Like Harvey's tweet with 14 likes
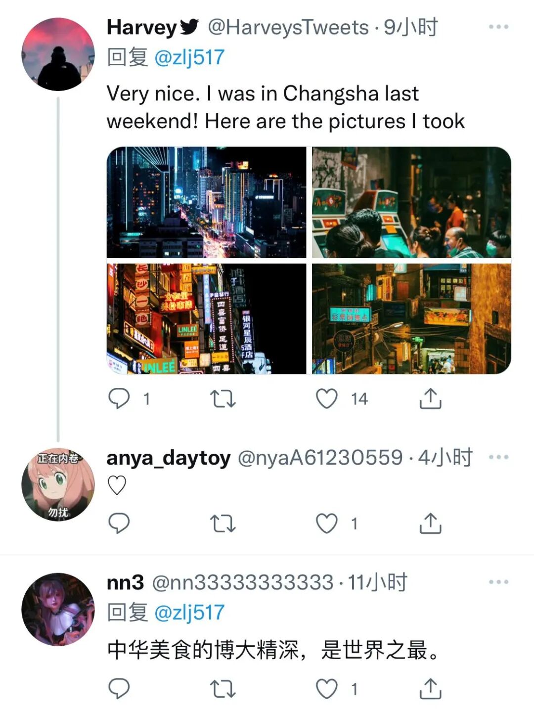 pyautogui.click(x=327, y=399)
